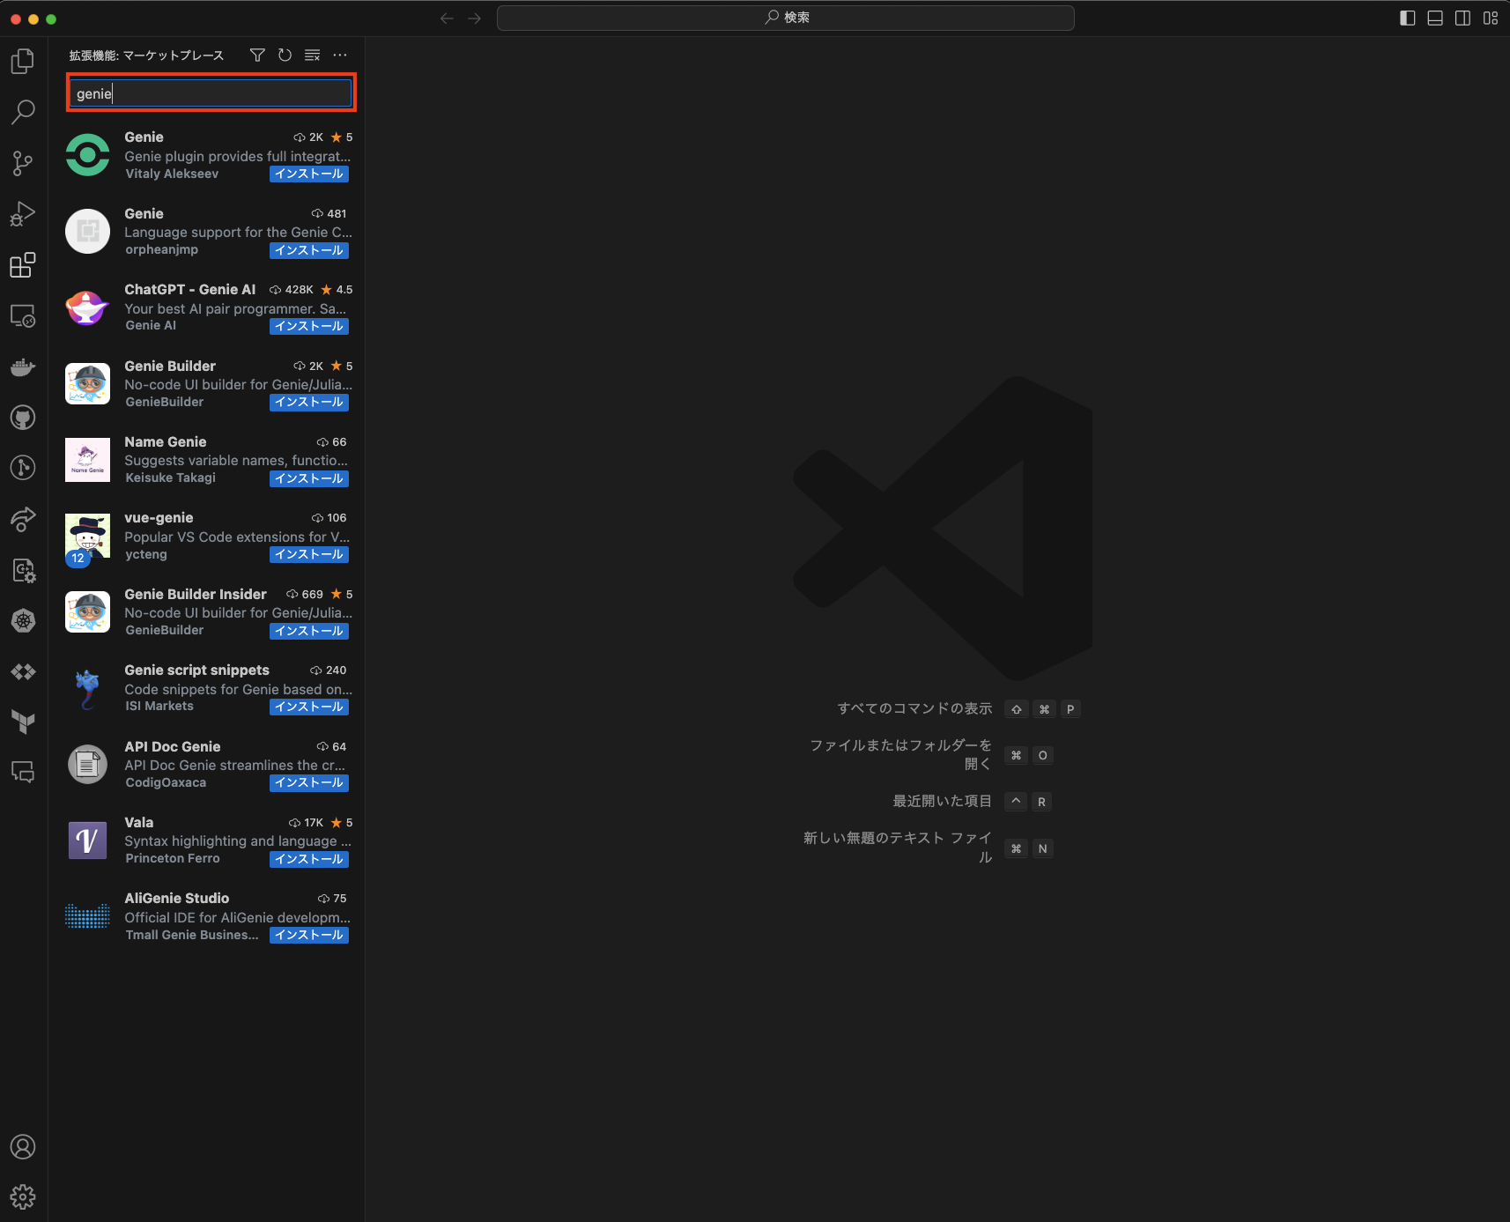Click the title bar 検索 command center

pos(785,18)
